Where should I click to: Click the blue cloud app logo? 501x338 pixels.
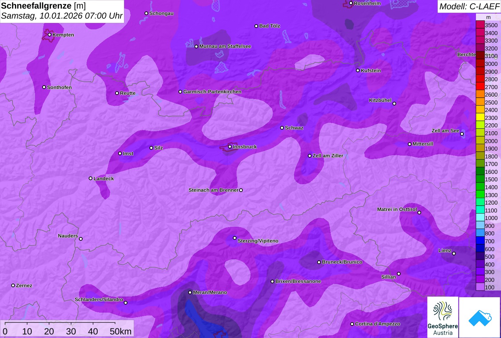coord(480,317)
